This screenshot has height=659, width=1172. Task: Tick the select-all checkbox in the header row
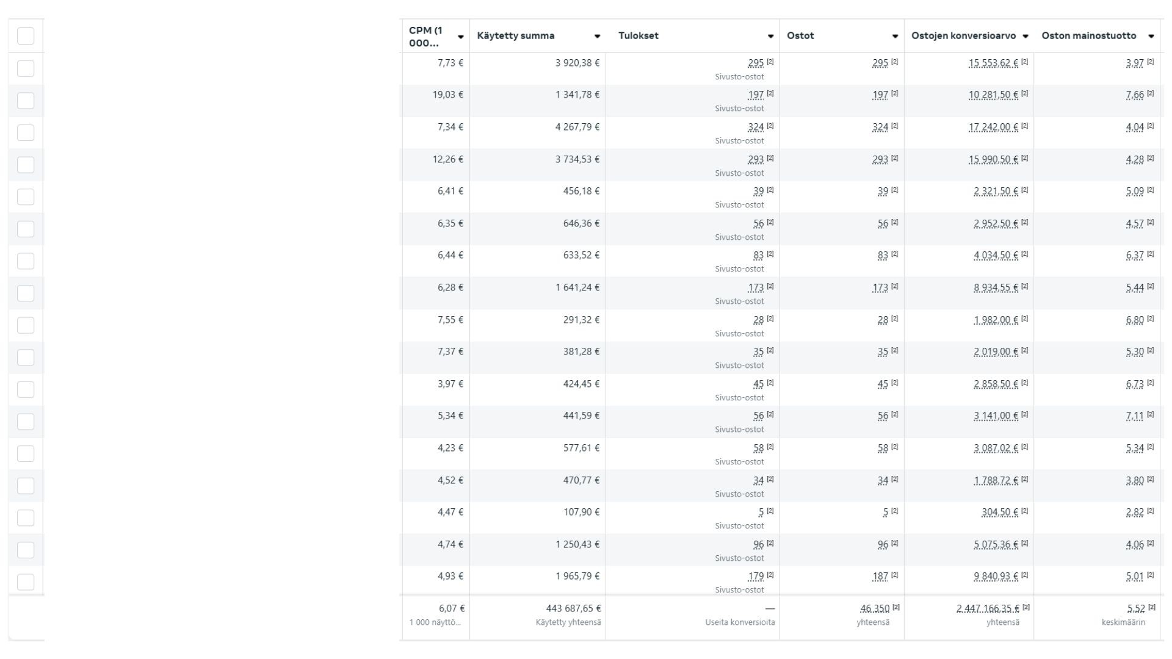click(x=26, y=36)
